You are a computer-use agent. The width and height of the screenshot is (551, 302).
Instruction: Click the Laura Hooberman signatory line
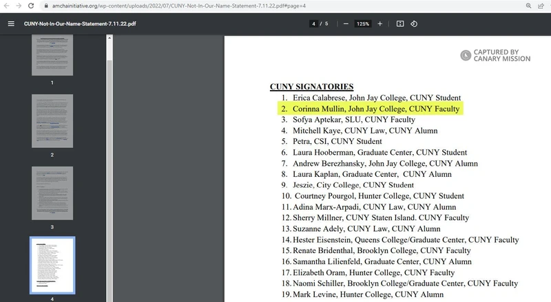(374, 153)
